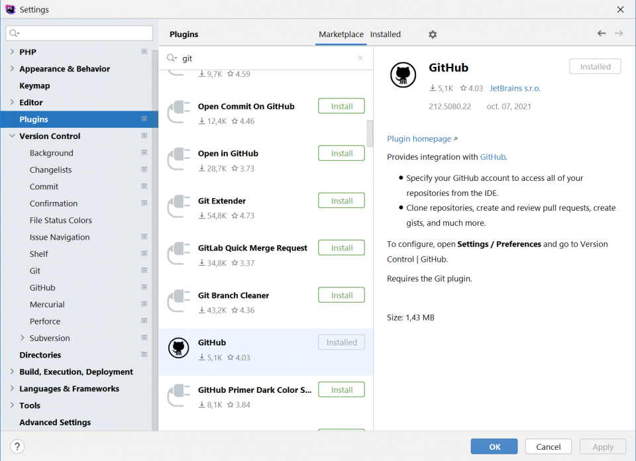The image size is (636, 461).
Task: Click project-level marker icon beside Version Control
Action: pyautogui.click(x=144, y=136)
